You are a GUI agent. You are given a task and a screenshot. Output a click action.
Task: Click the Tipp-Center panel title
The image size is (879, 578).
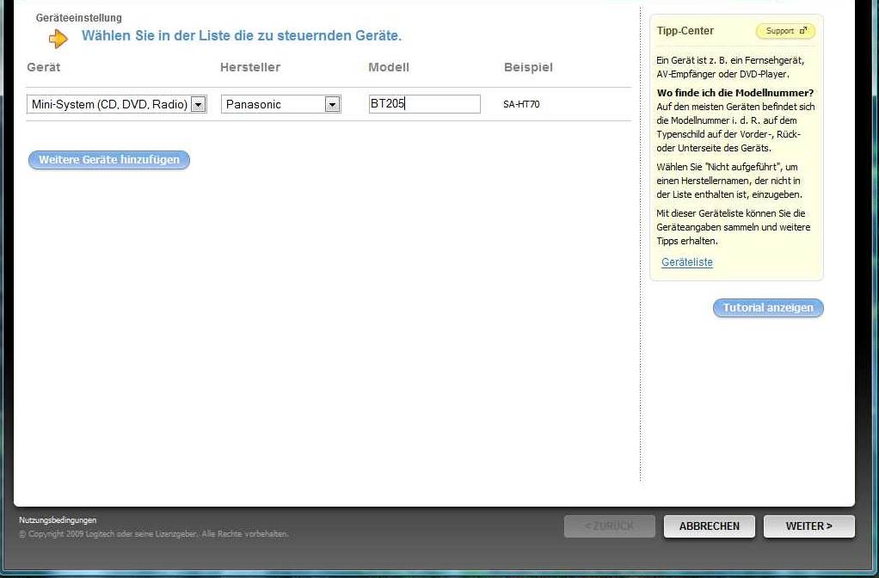(685, 31)
